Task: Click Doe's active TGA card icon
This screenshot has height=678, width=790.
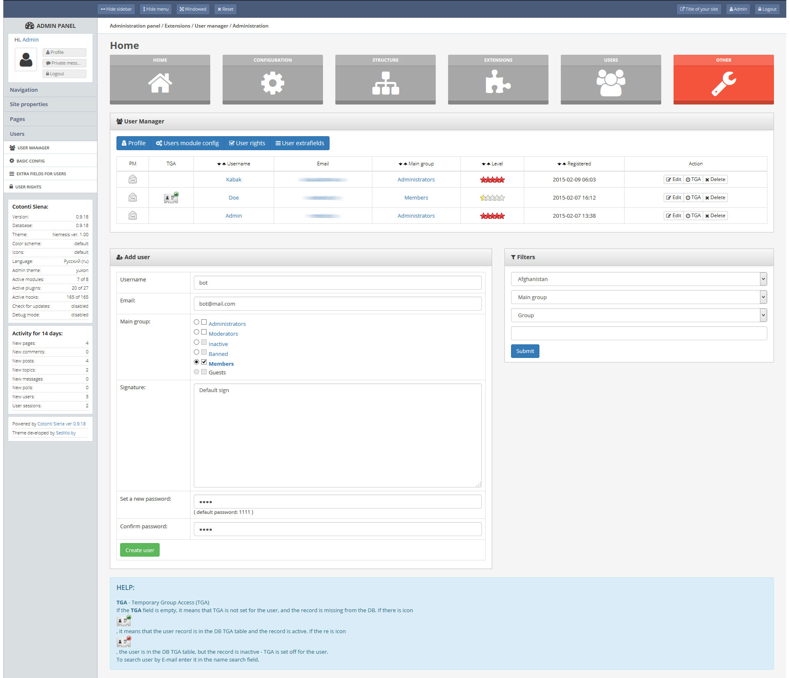Action: point(171,198)
